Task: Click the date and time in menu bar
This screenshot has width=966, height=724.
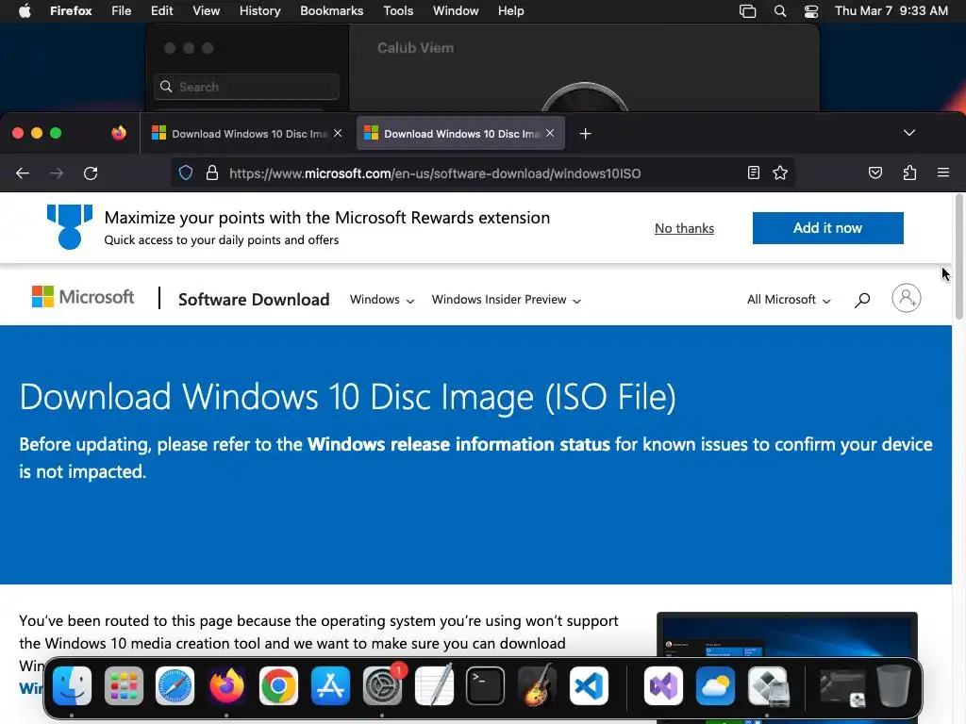Action: (891, 11)
